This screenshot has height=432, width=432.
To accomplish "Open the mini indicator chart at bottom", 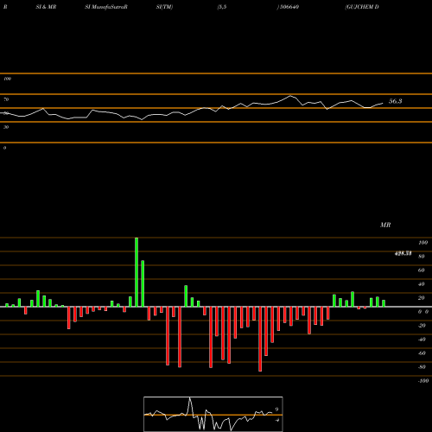I will (213, 414).
